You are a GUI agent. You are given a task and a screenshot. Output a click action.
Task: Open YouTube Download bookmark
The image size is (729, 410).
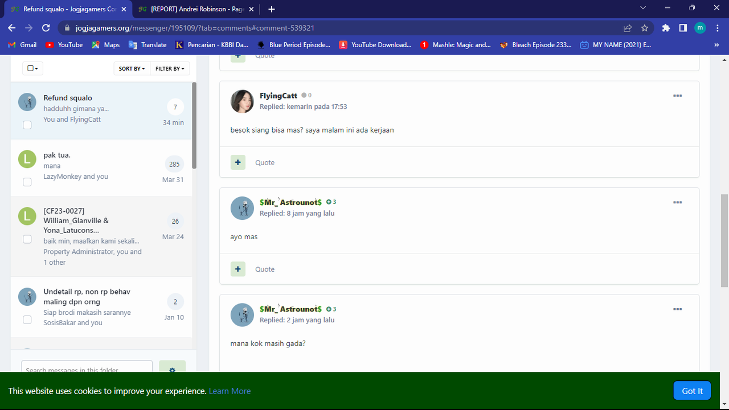pos(375,44)
